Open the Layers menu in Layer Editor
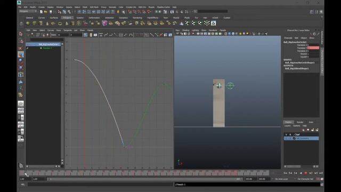Viewport: 341px width, 192px height. (x=287, y=126)
